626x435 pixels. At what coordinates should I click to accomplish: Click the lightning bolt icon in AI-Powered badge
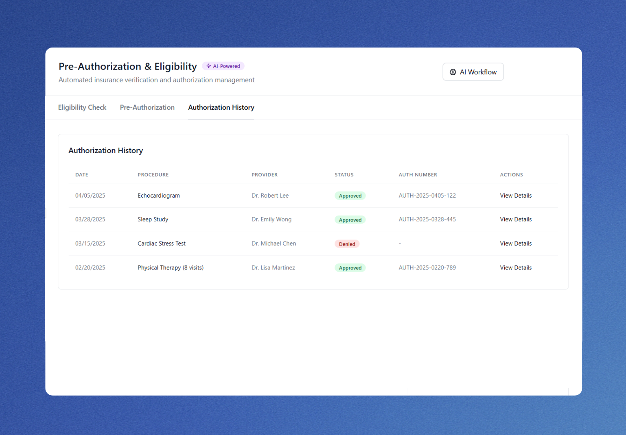coord(208,66)
